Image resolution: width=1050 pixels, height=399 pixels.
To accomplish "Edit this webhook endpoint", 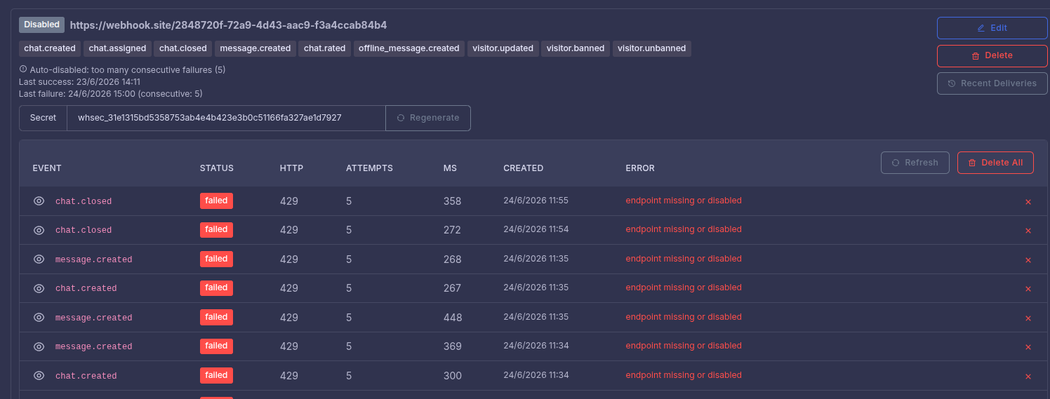I will [992, 28].
